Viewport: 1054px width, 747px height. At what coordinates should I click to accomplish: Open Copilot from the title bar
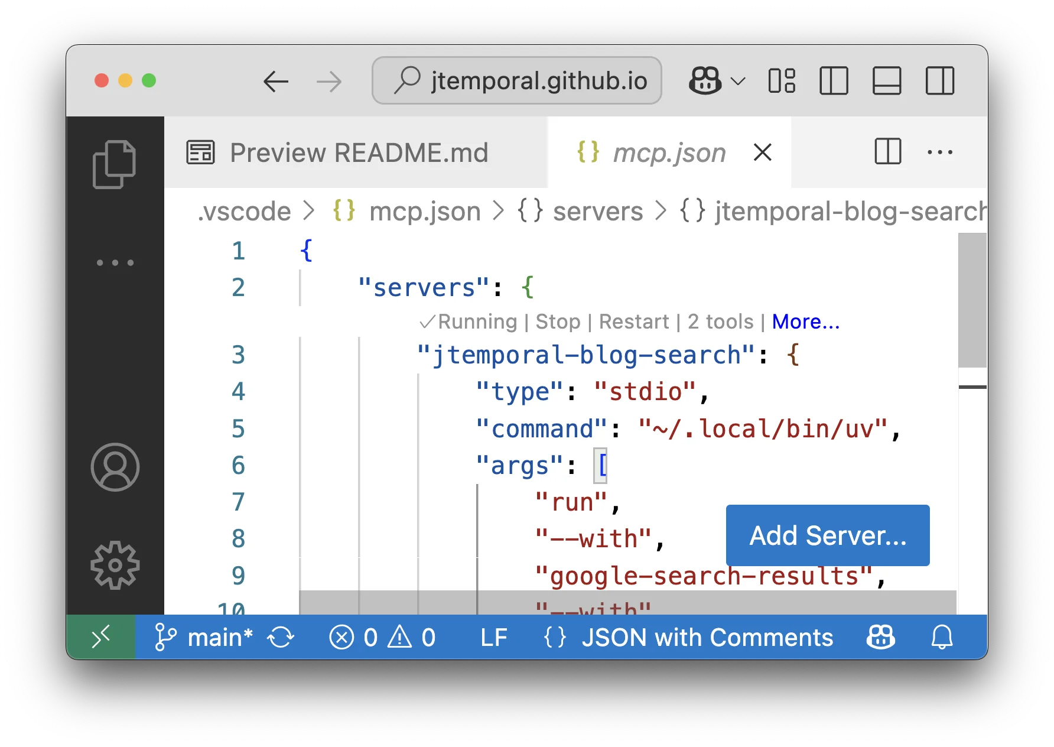click(x=705, y=81)
